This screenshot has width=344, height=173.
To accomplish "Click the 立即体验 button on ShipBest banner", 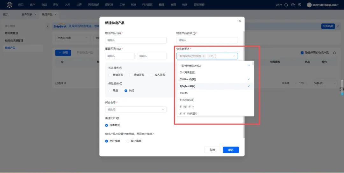I will point(328,26).
